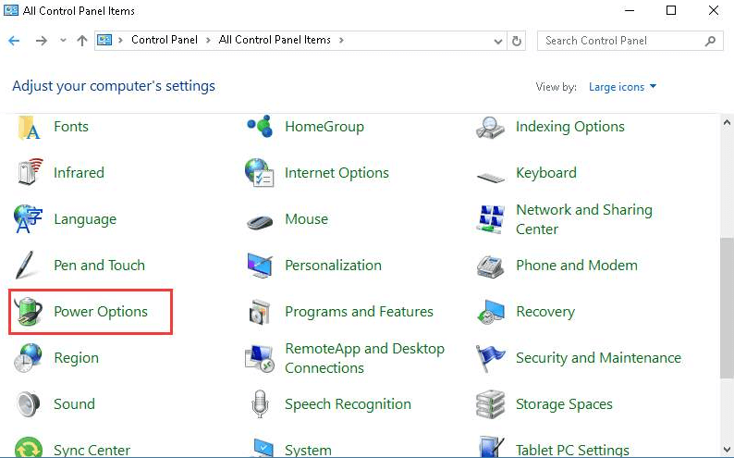Click the Control Panel icon in address bar
734x458 pixels.
(x=104, y=41)
